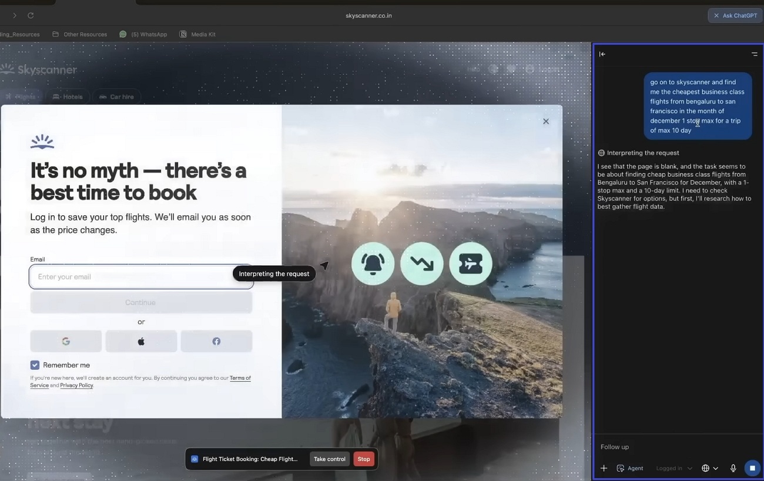Click the Ask ChatGPT button
764x481 pixels.
735,15
